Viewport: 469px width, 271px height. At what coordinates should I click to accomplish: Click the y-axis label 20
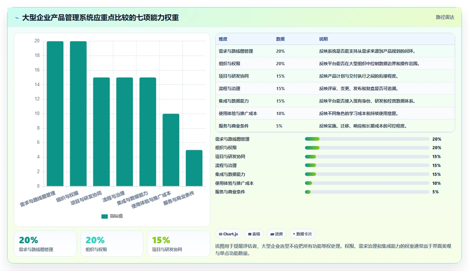pos(37,41)
